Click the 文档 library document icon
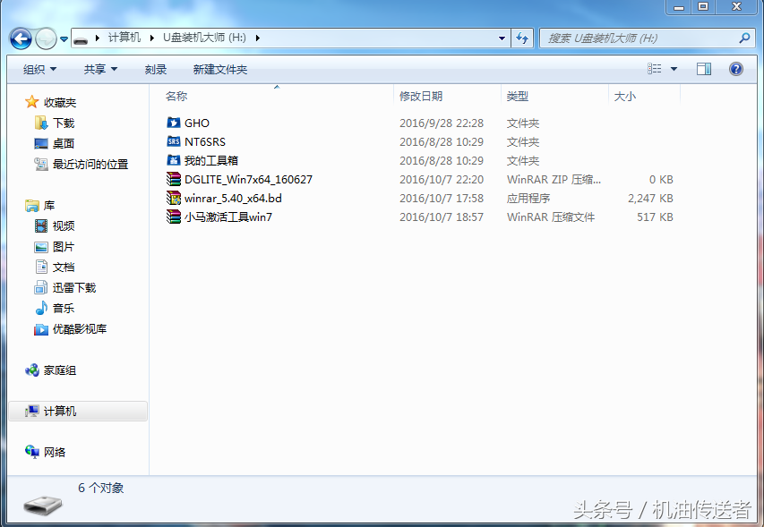The image size is (764, 527). pyautogui.click(x=41, y=267)
